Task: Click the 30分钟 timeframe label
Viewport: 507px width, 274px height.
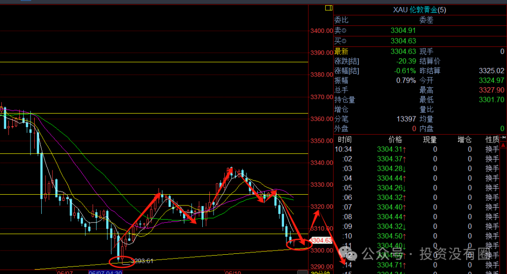Action: [320, 273]
